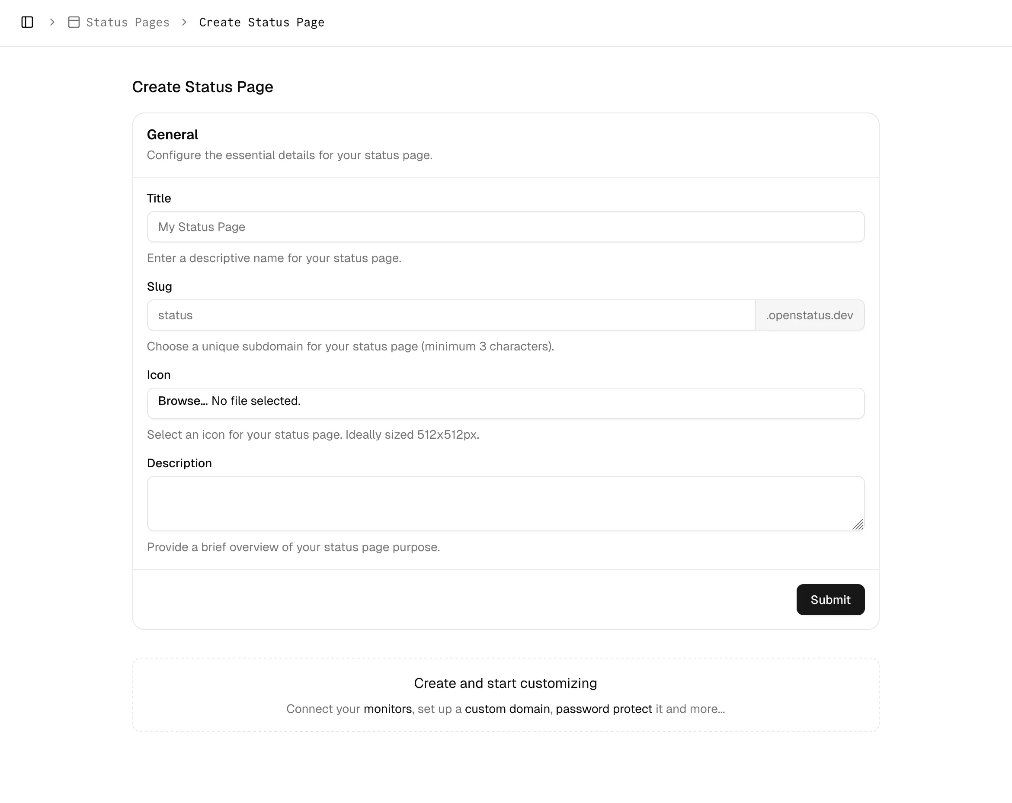
Task: Click the General section heading
Action: point(172,135)
